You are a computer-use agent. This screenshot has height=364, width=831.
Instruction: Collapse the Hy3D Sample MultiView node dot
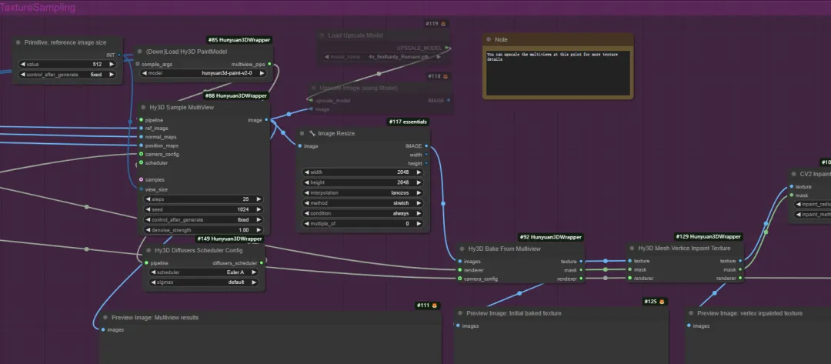[143, 108]
